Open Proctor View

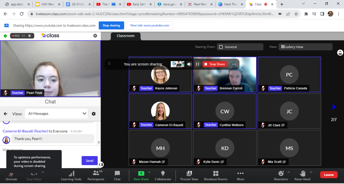(189, 176)
